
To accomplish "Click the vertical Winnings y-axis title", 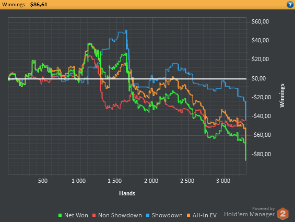I will point(282,96).
